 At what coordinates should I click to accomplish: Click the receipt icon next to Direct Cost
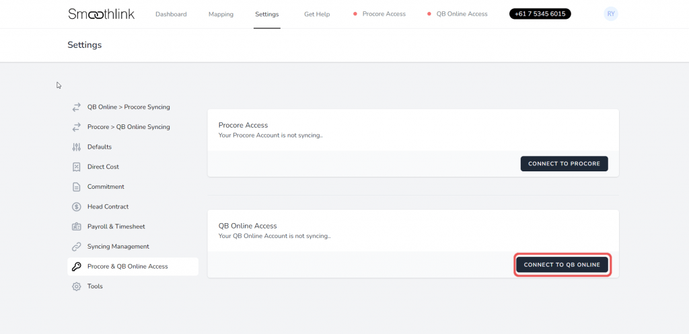click(77, 167)
